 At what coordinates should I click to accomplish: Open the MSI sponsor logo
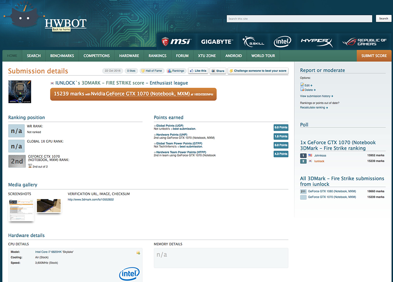[176, 41]
